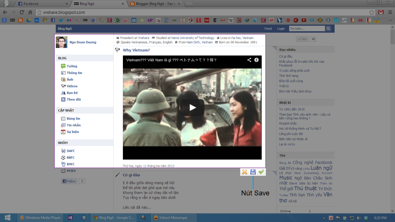
Task: Open the video info circle icon
Action: pos(256,60)
